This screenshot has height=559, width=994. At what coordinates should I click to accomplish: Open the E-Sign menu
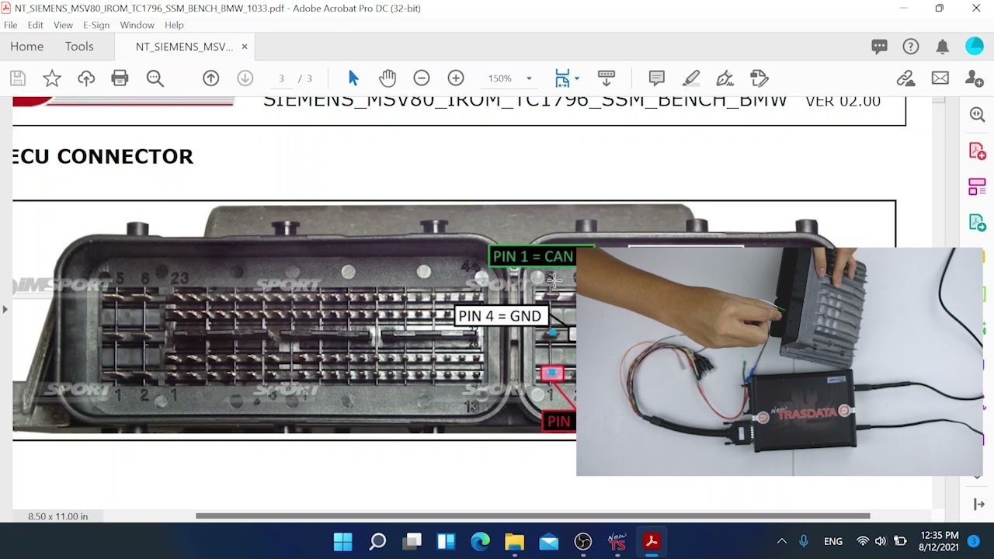point(96,25)
